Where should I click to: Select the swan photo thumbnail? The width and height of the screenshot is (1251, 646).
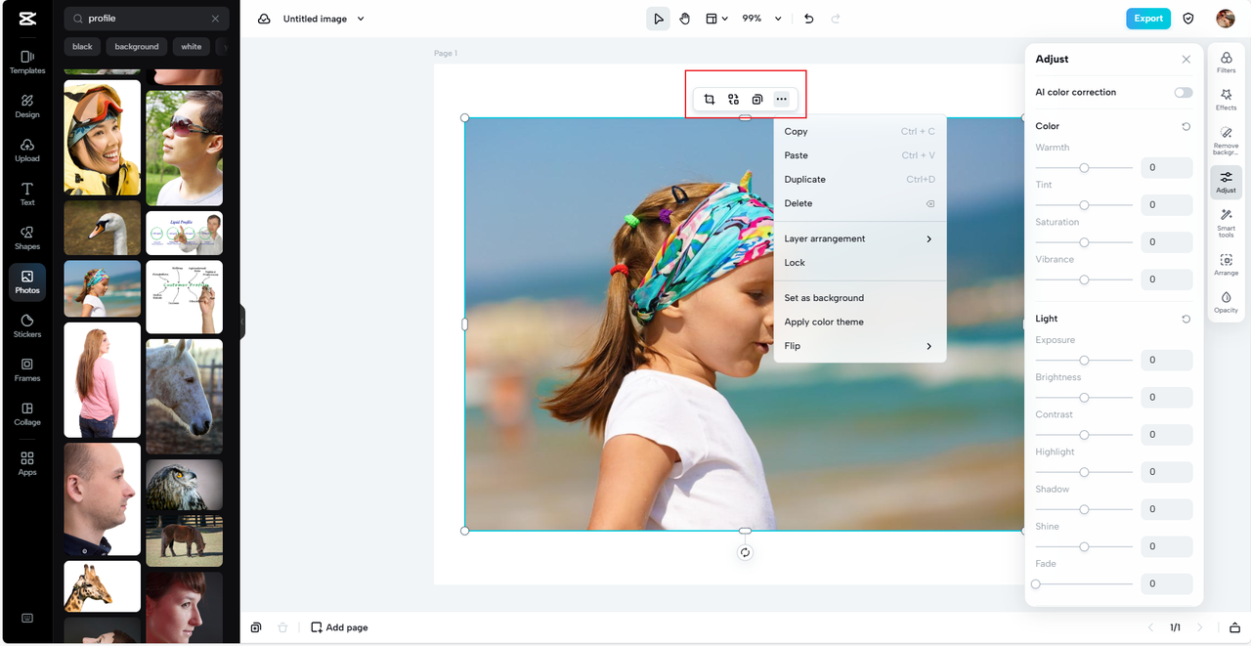tap(103, 228)
